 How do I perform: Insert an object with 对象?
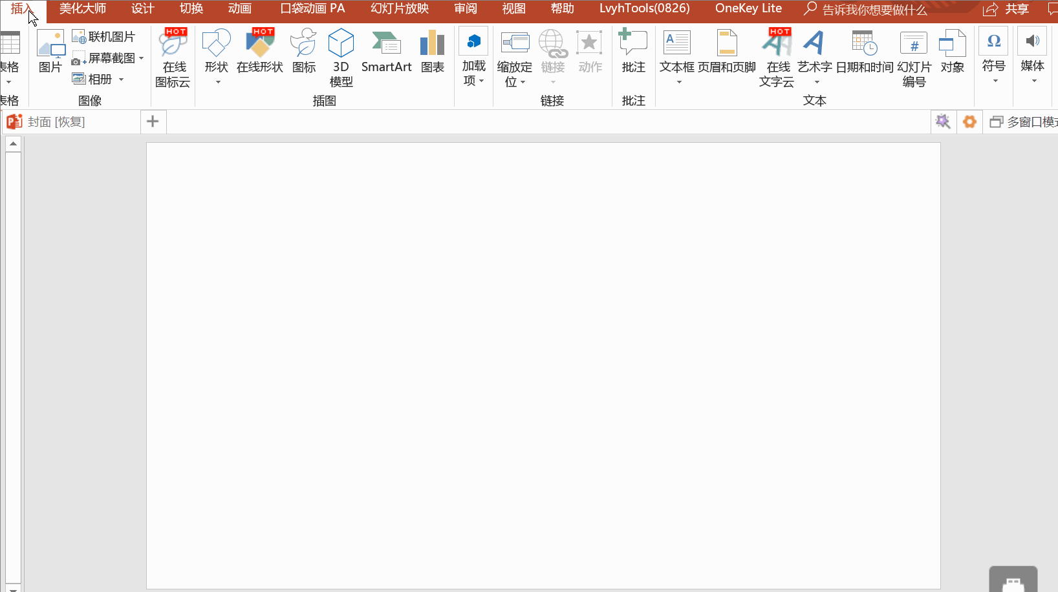pos(953,51)
